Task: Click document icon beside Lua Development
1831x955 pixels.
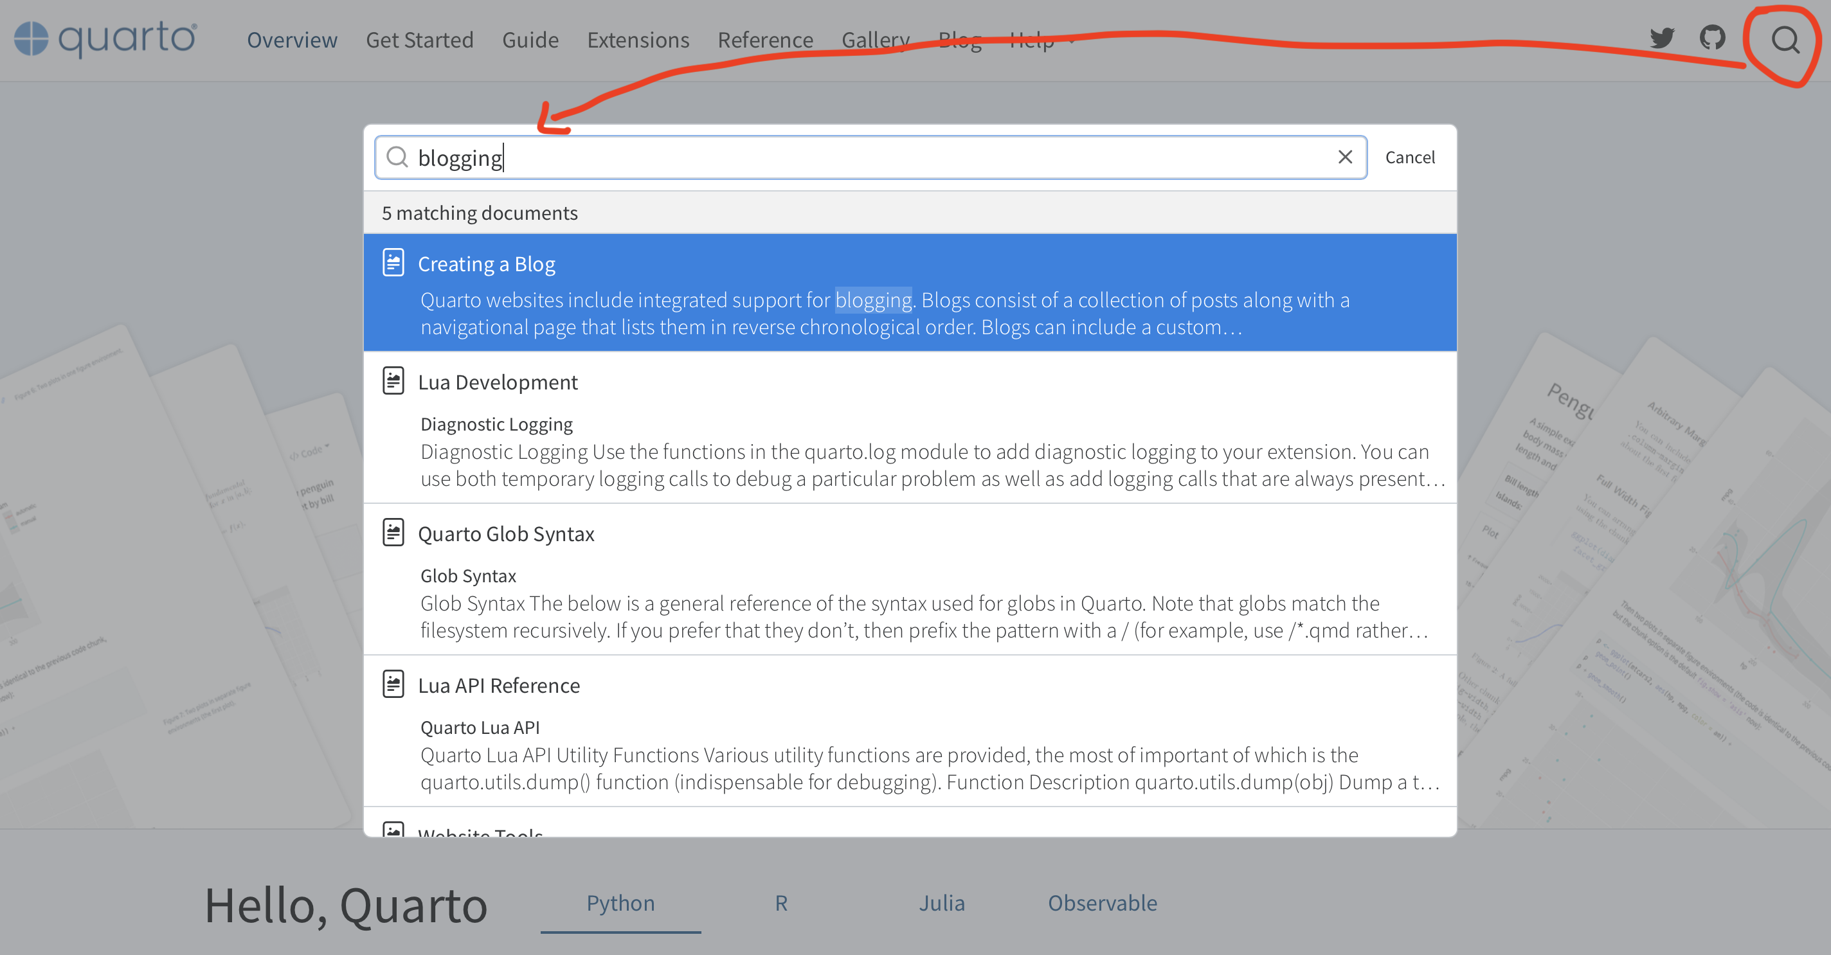Action: pos(393,381)
